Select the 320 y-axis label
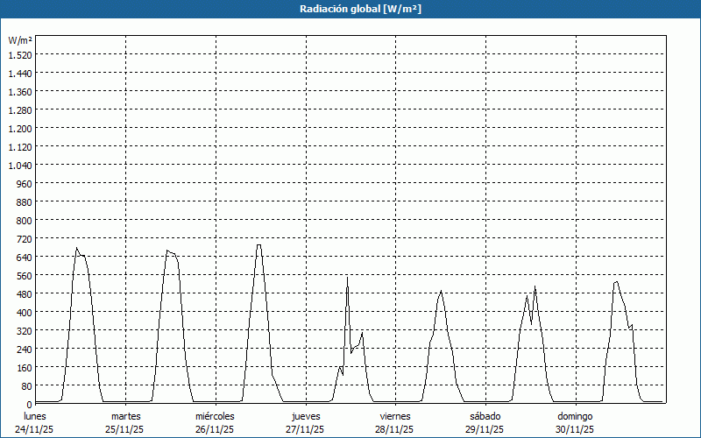Image resolution: width=701 pixels, height=438 pixels. tap(25, 331)
